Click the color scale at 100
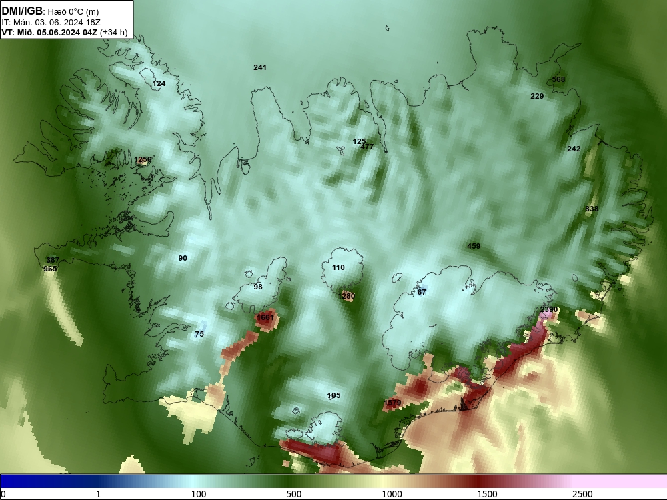The image size is (667, 500). (199, 494)
